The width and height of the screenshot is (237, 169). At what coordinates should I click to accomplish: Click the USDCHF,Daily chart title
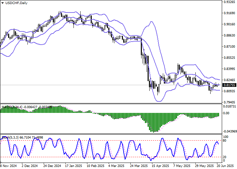click(x=14, y=3)
